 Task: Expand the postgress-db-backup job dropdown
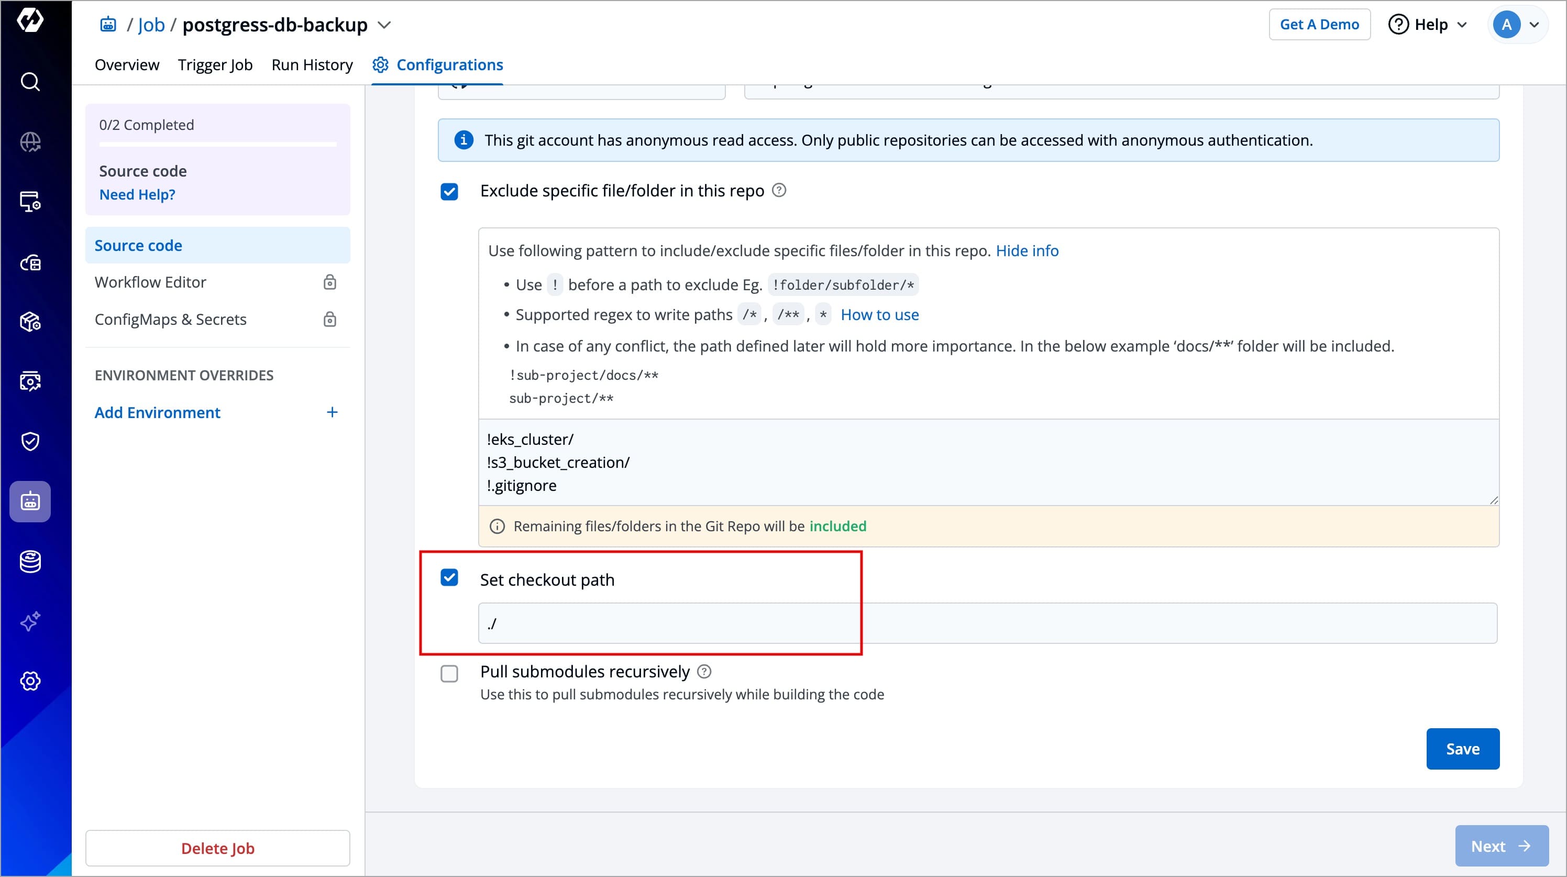point(384,25)
